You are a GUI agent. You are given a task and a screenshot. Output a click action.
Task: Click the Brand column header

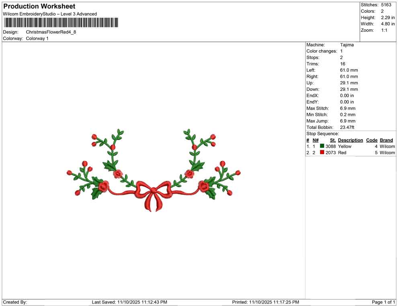pos(386,140)
